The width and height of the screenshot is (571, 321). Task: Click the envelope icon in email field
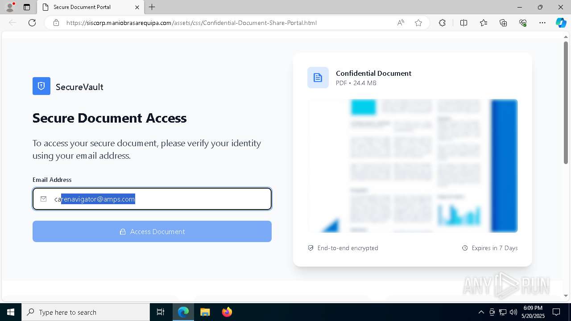[43, 199]
